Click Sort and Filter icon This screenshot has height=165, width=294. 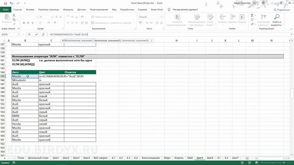click(x=264, y=17)
